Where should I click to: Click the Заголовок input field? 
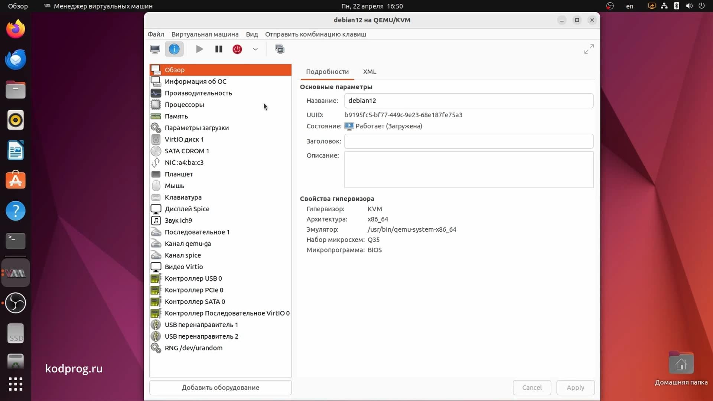[469, 141]
